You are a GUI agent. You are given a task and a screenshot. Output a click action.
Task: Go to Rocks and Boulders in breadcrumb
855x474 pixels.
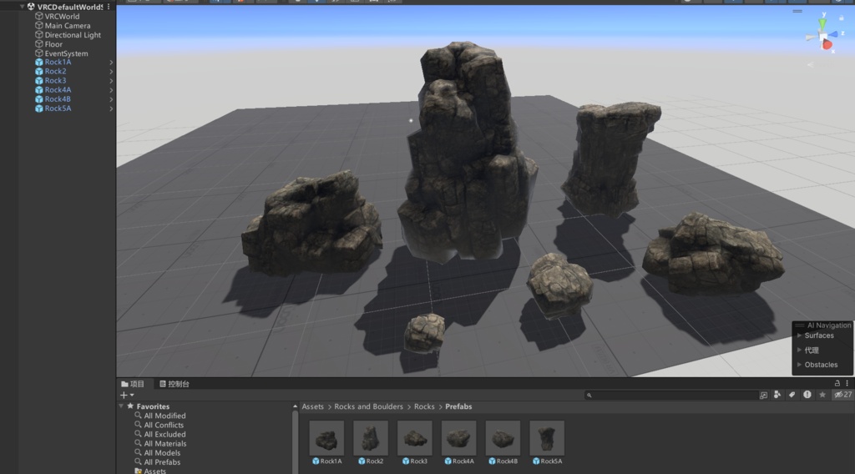click(368, 407)
